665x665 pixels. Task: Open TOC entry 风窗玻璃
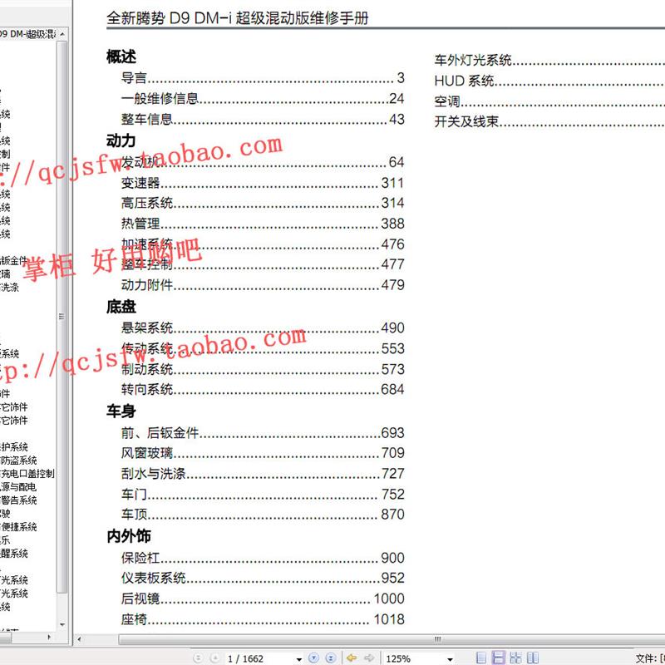coord(263,453)
